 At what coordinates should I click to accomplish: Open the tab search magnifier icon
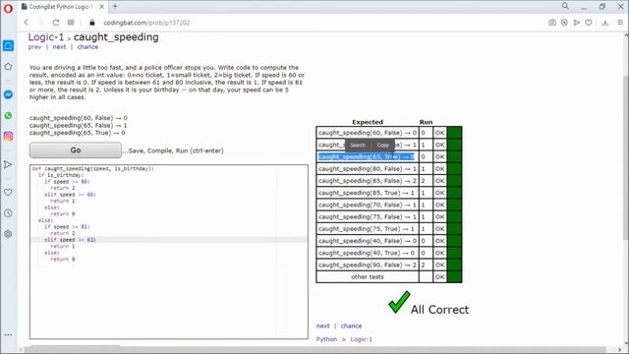[x=565, y=6]
